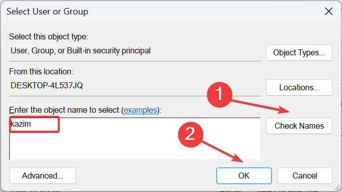Click the Select this object type label
The image size is (342, 192).
tap(48, 37)
